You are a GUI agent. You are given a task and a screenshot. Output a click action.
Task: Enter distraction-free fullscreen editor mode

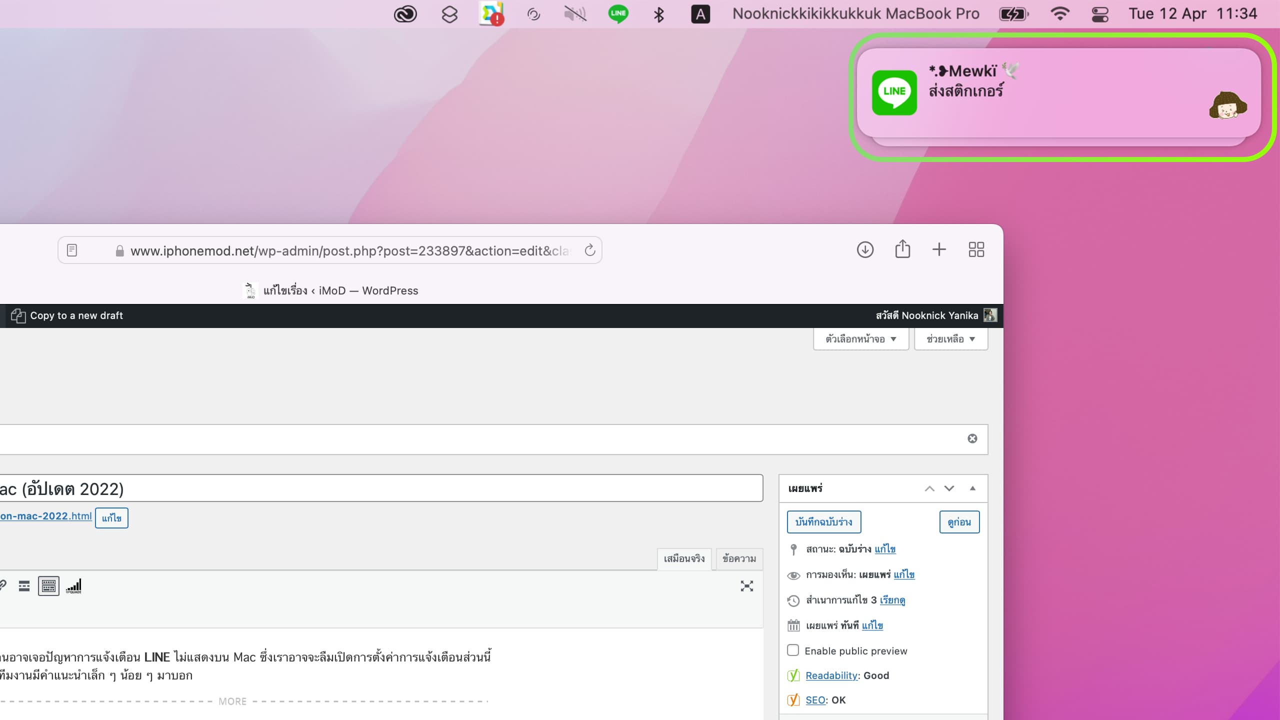coord(746,586)
